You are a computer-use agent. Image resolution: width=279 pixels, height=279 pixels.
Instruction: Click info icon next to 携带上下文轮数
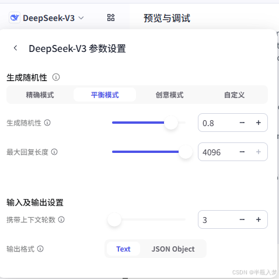coord(61,219)
